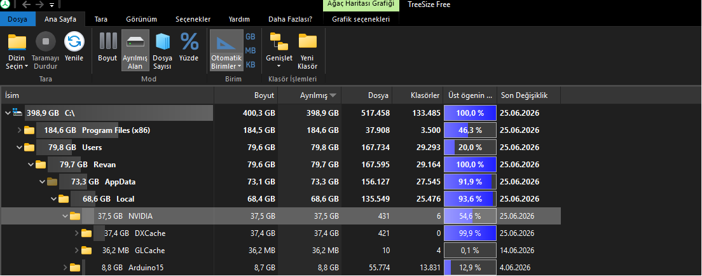Viewport: 702px width, 276px height.
Task: Expand the GLCache folder
Action: (x=77, y=251)
